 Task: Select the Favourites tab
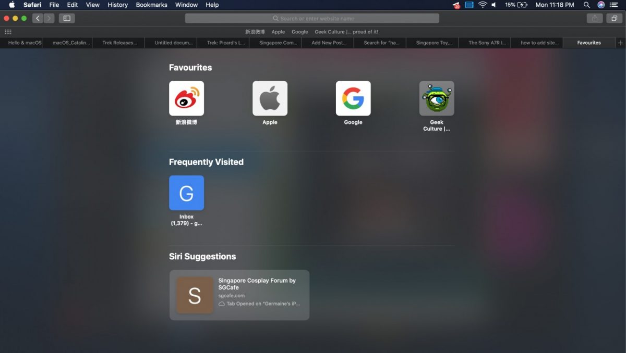point(589,43)
